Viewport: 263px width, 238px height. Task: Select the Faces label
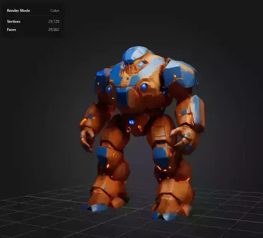pos(11,30)
